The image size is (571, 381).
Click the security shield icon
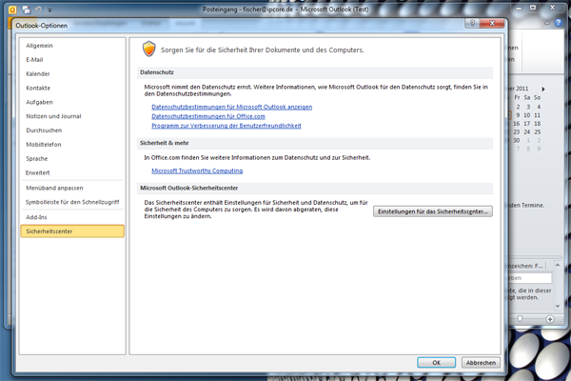[x=149, y=49]
